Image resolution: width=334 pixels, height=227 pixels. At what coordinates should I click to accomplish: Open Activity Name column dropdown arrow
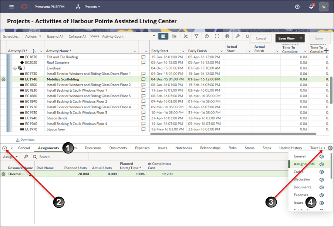coord(135,51)
